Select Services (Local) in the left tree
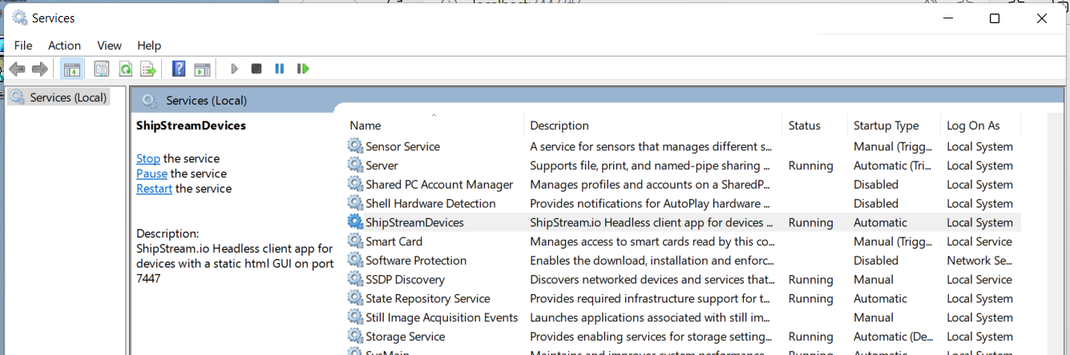This screenshot has width=1070, height=355. (68, 98)
